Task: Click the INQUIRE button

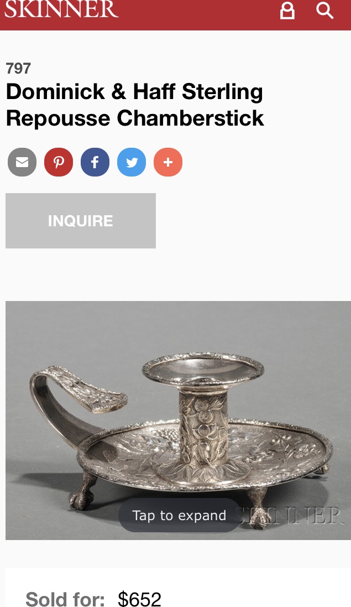Action: (80, 221)
